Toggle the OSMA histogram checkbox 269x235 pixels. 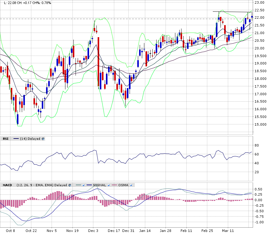click(x=131, y=185)
